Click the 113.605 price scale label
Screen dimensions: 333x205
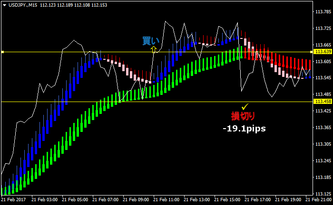point(323,61)
